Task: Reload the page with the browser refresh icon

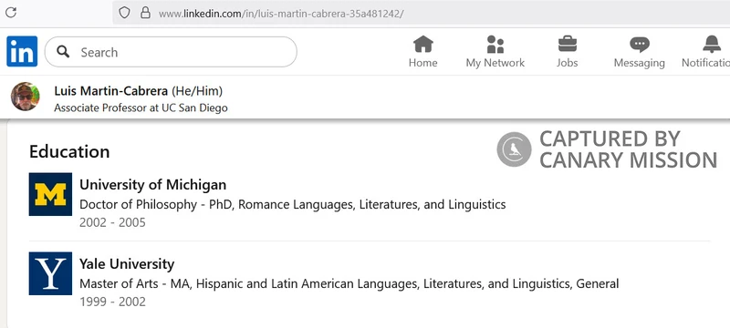Action: 11,13
